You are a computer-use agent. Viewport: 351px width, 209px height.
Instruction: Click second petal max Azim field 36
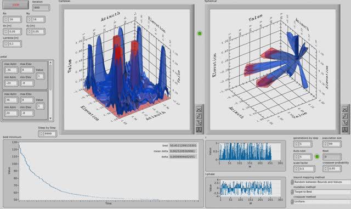coord(11,100)
